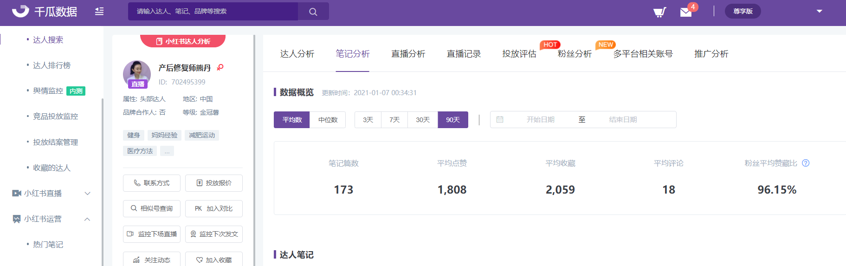Click the shopping cart icon
Screen dimensions: 846x266
pos(659,12)
